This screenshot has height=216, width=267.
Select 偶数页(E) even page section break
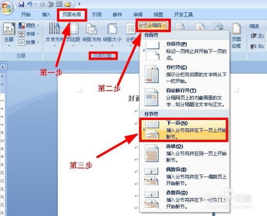click(184, 177)
